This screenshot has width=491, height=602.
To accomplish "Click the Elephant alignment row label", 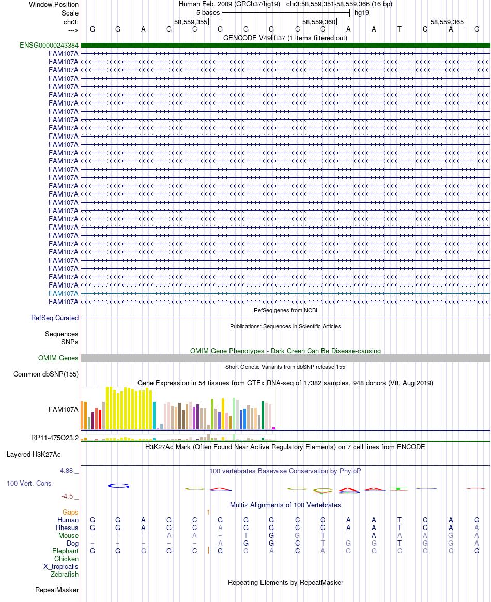I will tap(65, 551).
